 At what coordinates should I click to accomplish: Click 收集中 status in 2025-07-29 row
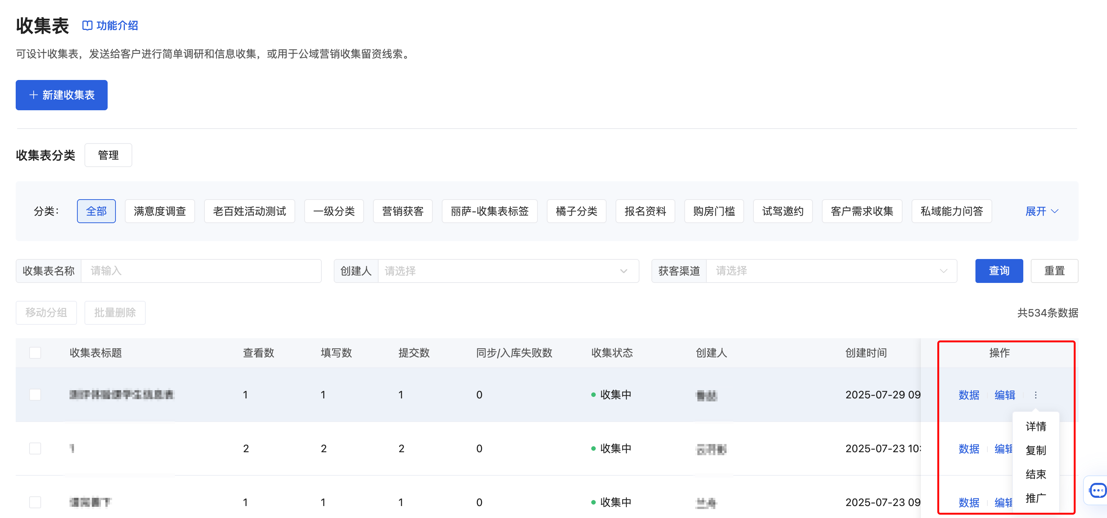(x=611, y=395)
